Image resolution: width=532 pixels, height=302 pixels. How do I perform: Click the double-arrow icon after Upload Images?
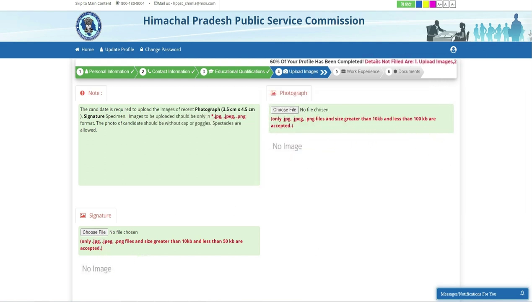click(324, 72)
